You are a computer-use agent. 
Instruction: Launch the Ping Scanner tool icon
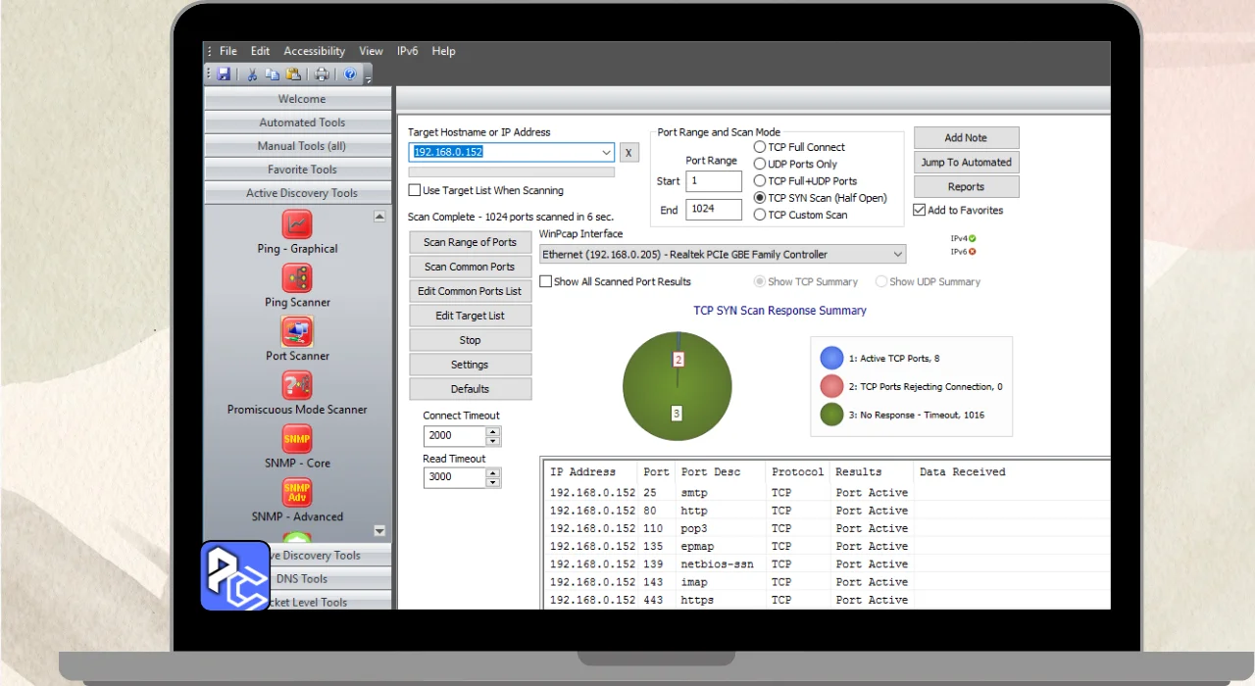point(297,278)
